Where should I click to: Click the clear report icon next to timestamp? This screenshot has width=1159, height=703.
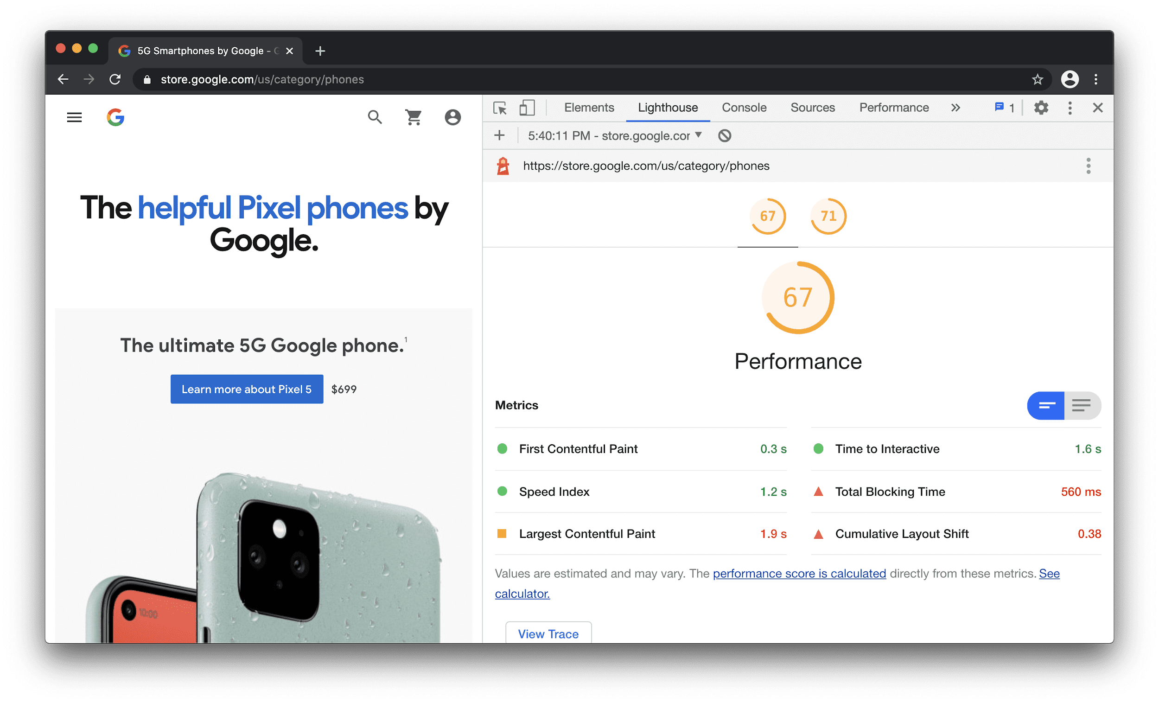tap(726, 135)
